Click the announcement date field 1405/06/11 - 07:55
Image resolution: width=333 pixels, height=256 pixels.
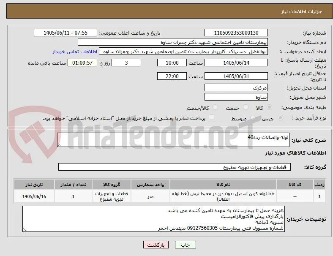pyautogui.click(x=66, y=33)
